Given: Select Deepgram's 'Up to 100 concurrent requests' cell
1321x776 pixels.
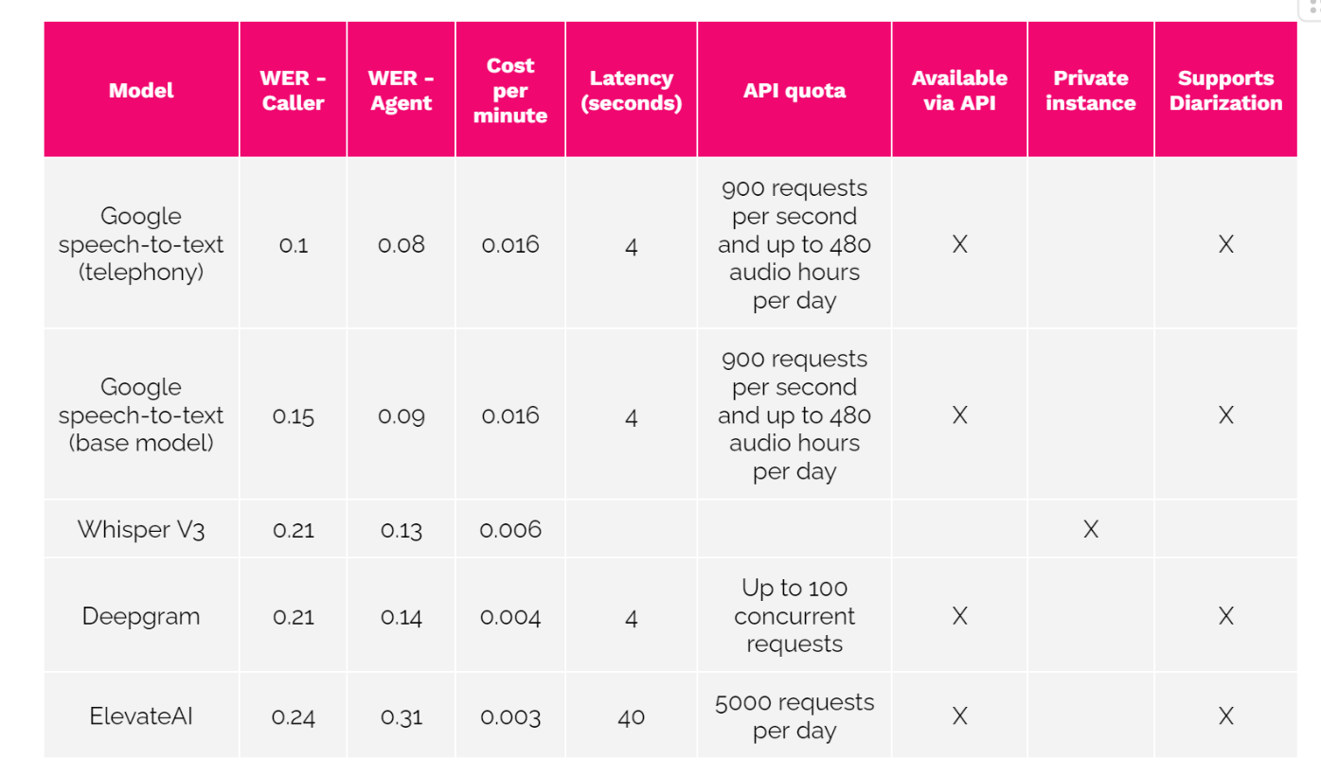Looking at the screenshot, I should (794, 616).
